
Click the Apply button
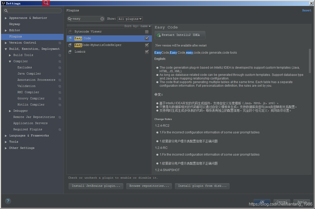click(x=302, y=202)
